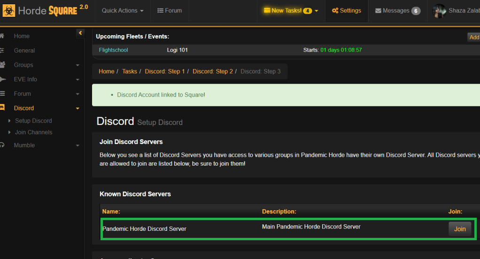The height and width of the screenshot is (259, 480).
Task: Select Setup Discord submenu item
Action: tap(33, 121)
